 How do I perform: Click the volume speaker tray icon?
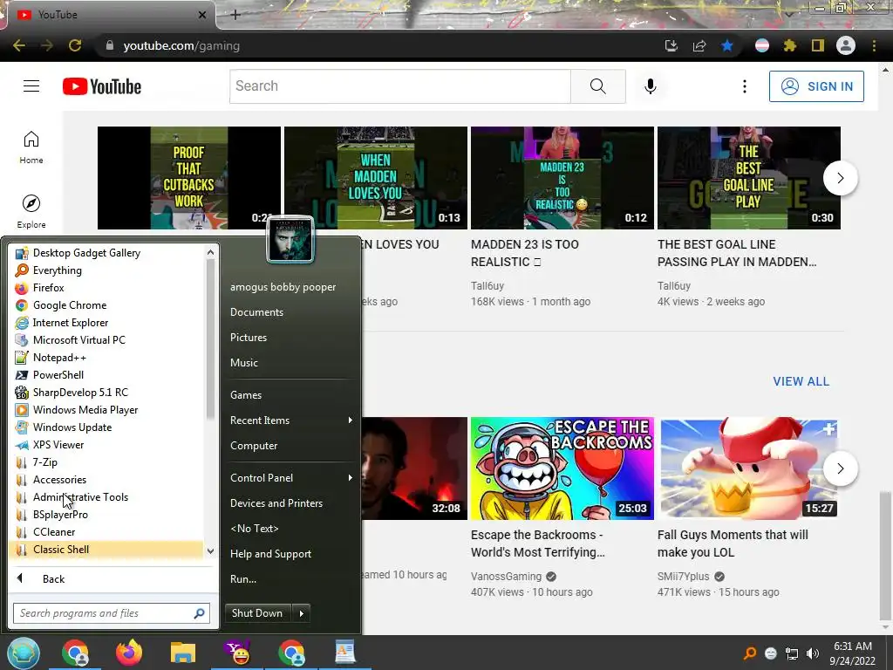click(x=813, y=653)
